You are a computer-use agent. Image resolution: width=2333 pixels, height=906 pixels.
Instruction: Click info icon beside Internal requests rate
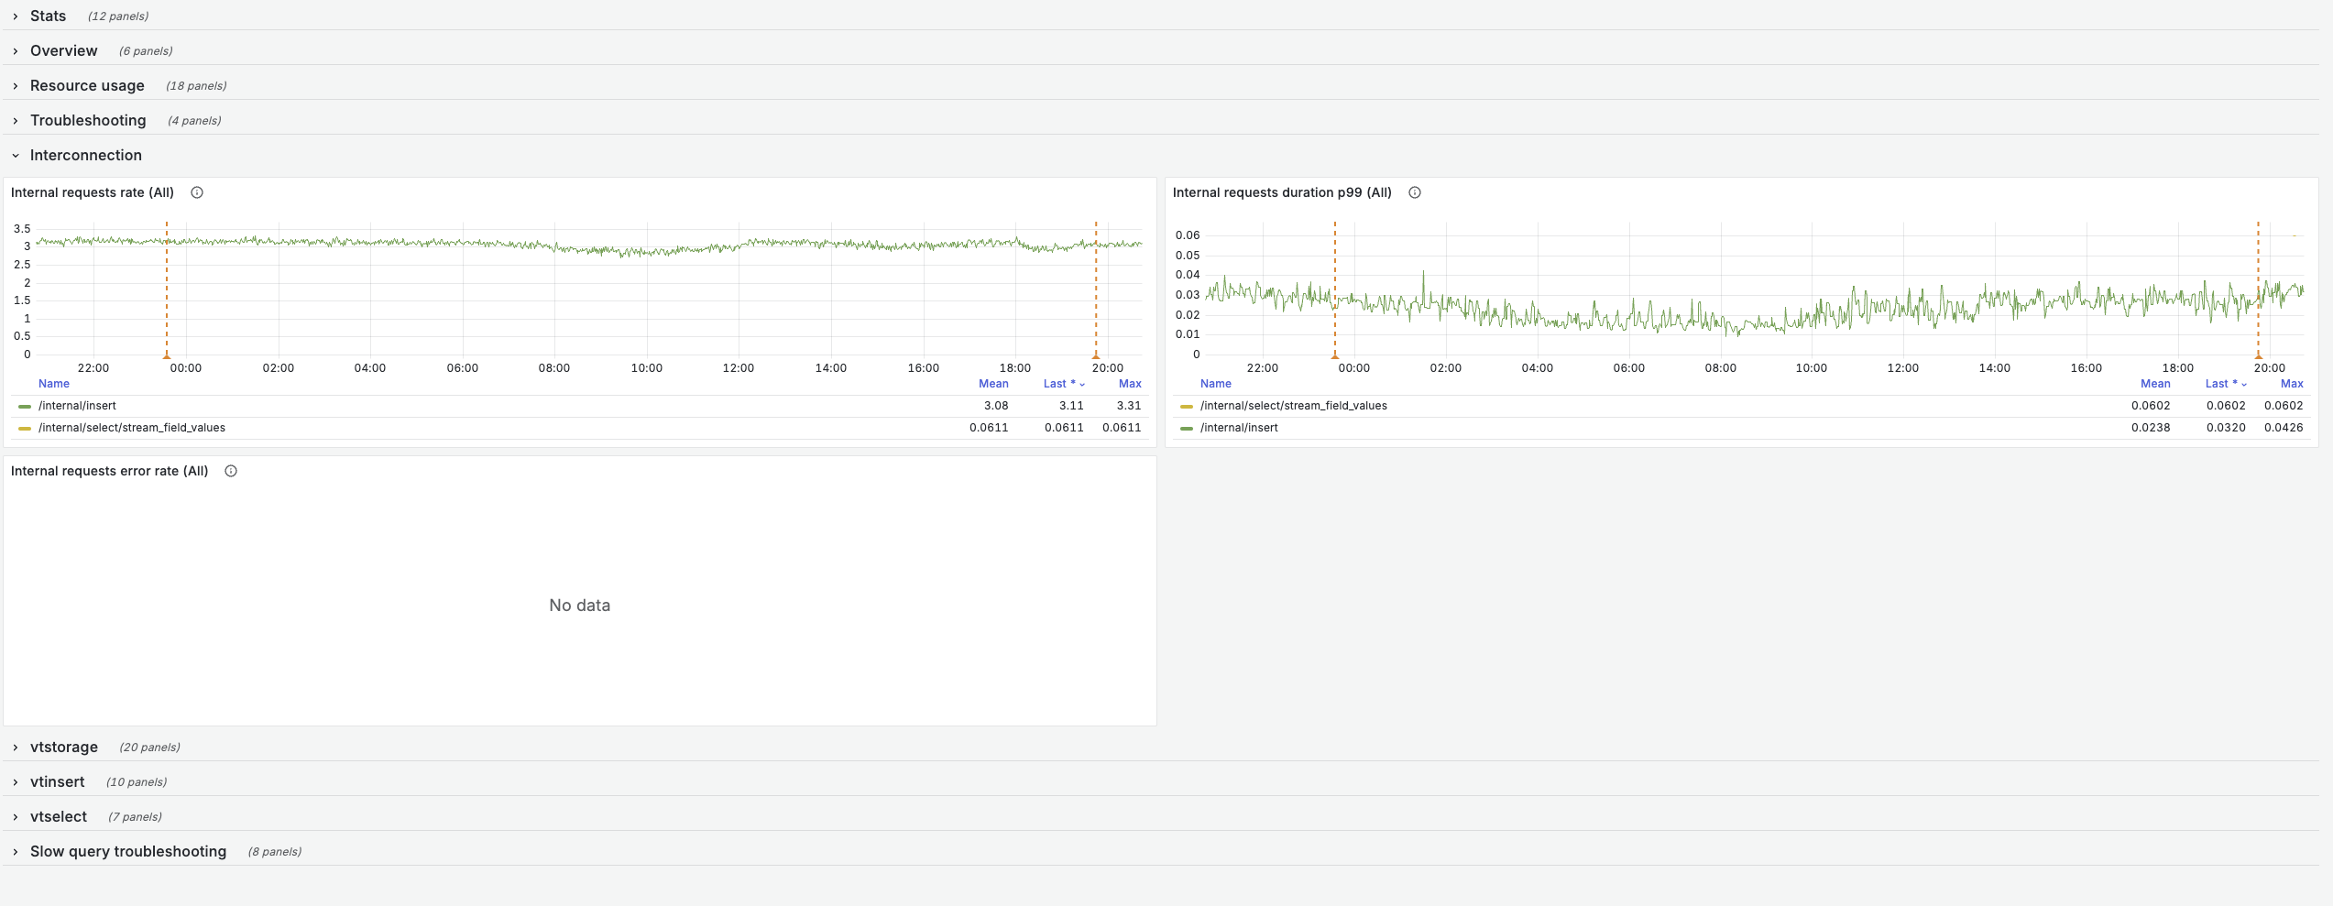tap(197, 192)
